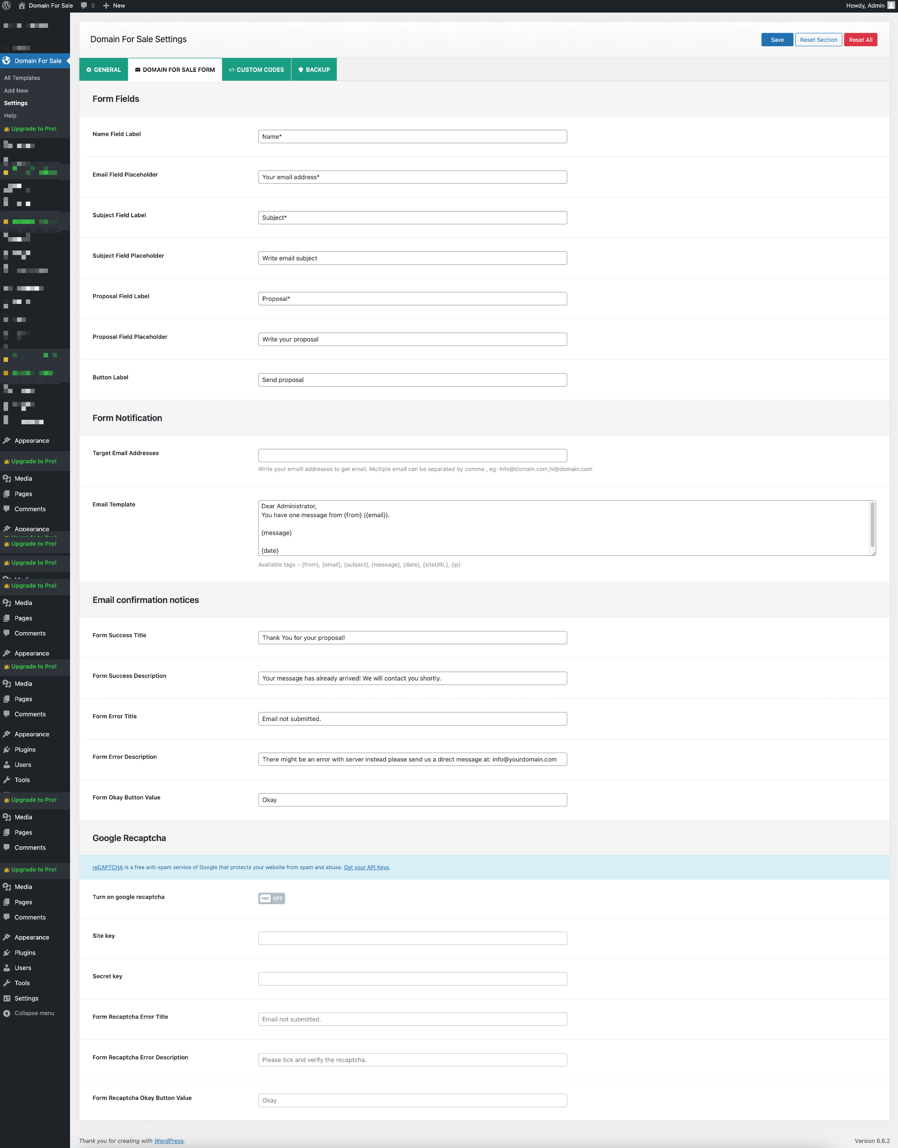This screenshot has width=898, height=1148.
Task: Click the Get your API Keys link
Action: 365,866
